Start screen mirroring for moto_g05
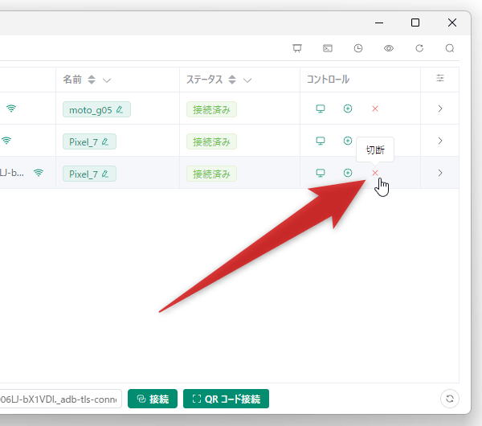The width and height of the screenshot is (482, 426). point(320,109)
